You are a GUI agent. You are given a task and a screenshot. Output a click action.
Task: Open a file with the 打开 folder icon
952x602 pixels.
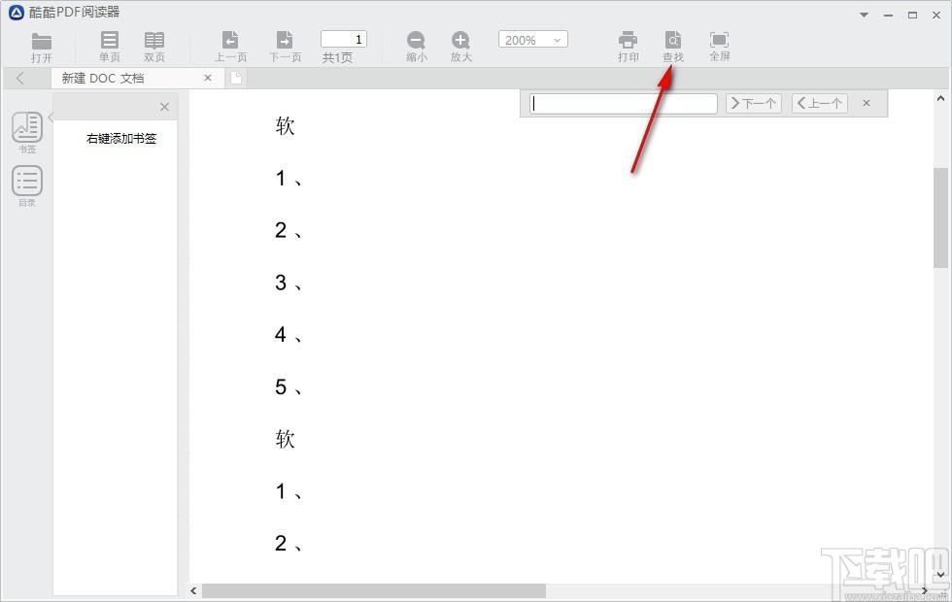41,48
